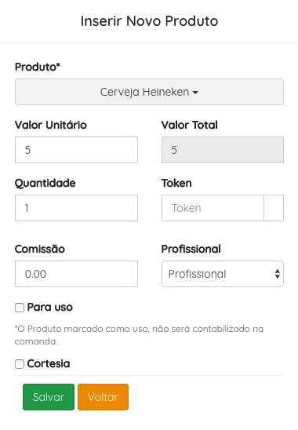Click the note about Produto marcado como uso

pyautogui.click(x=139, y=335)
